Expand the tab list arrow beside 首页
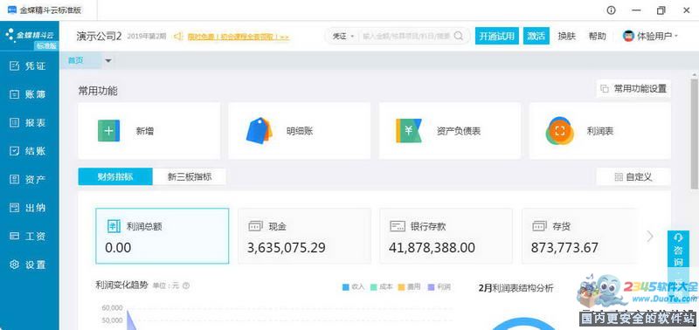 pyautogui.click(x=107, y=60)
